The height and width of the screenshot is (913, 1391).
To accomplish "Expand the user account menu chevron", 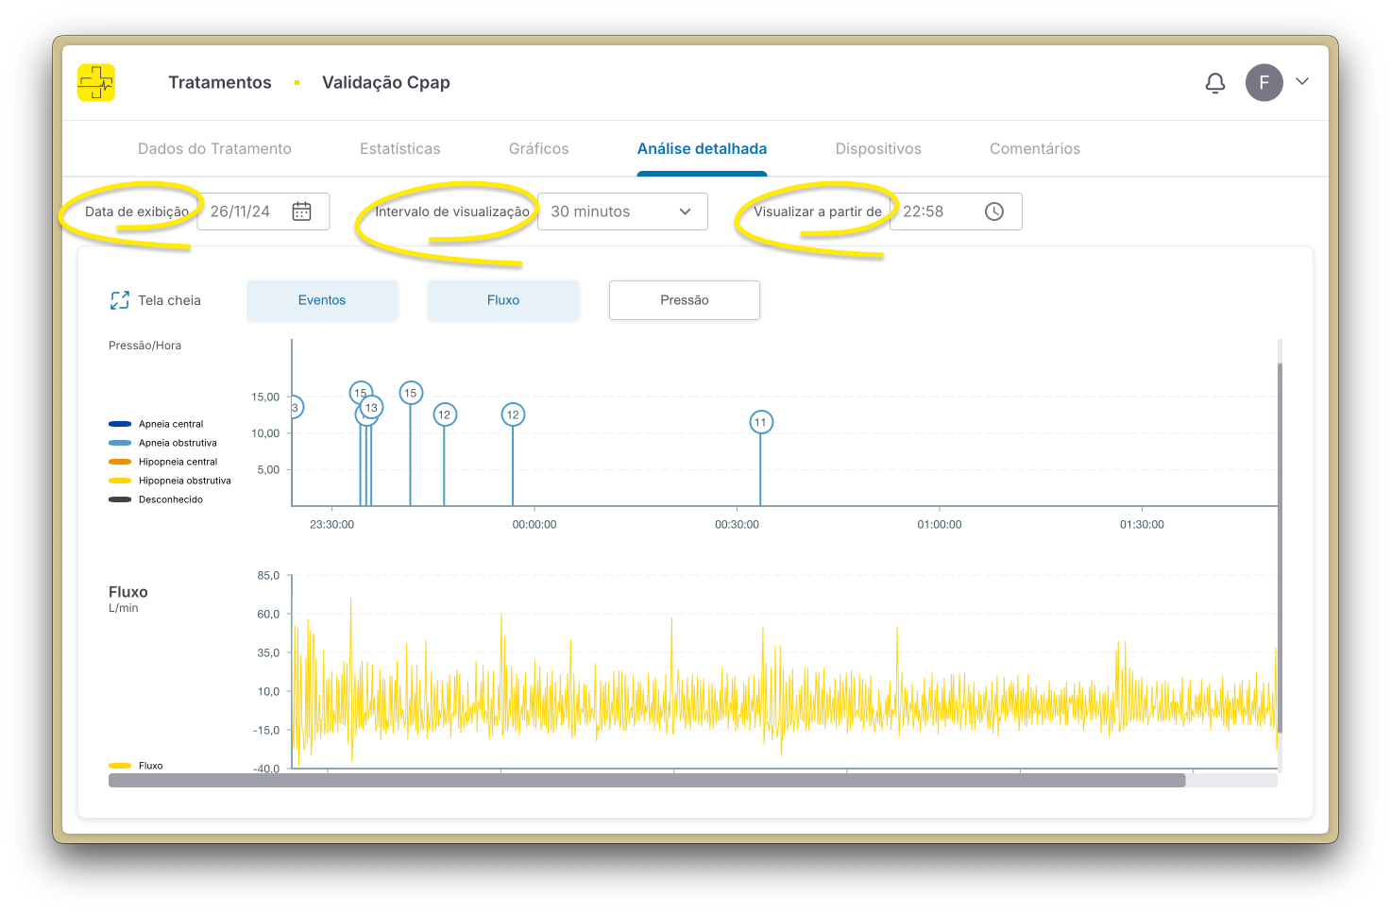I will pyautogui.click(x=1302, y=82).
